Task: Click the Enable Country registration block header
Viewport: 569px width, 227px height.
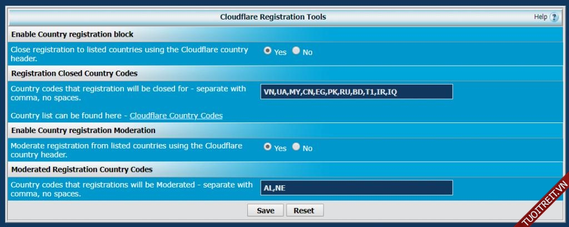Action: click(x=72, y=34)
